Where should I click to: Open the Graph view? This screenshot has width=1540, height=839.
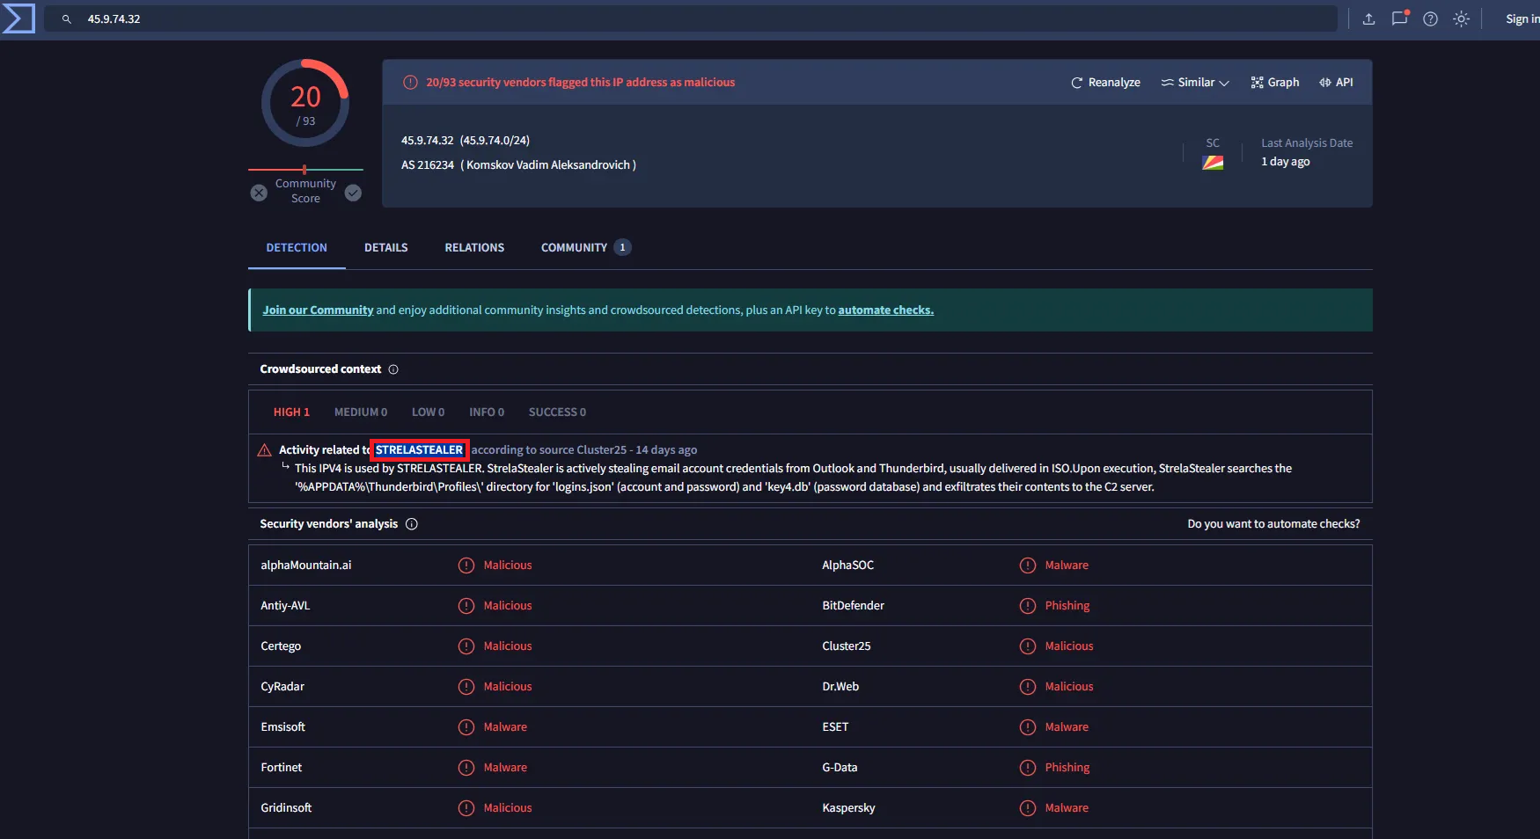pyautogui.click(x=1274, y=83)
